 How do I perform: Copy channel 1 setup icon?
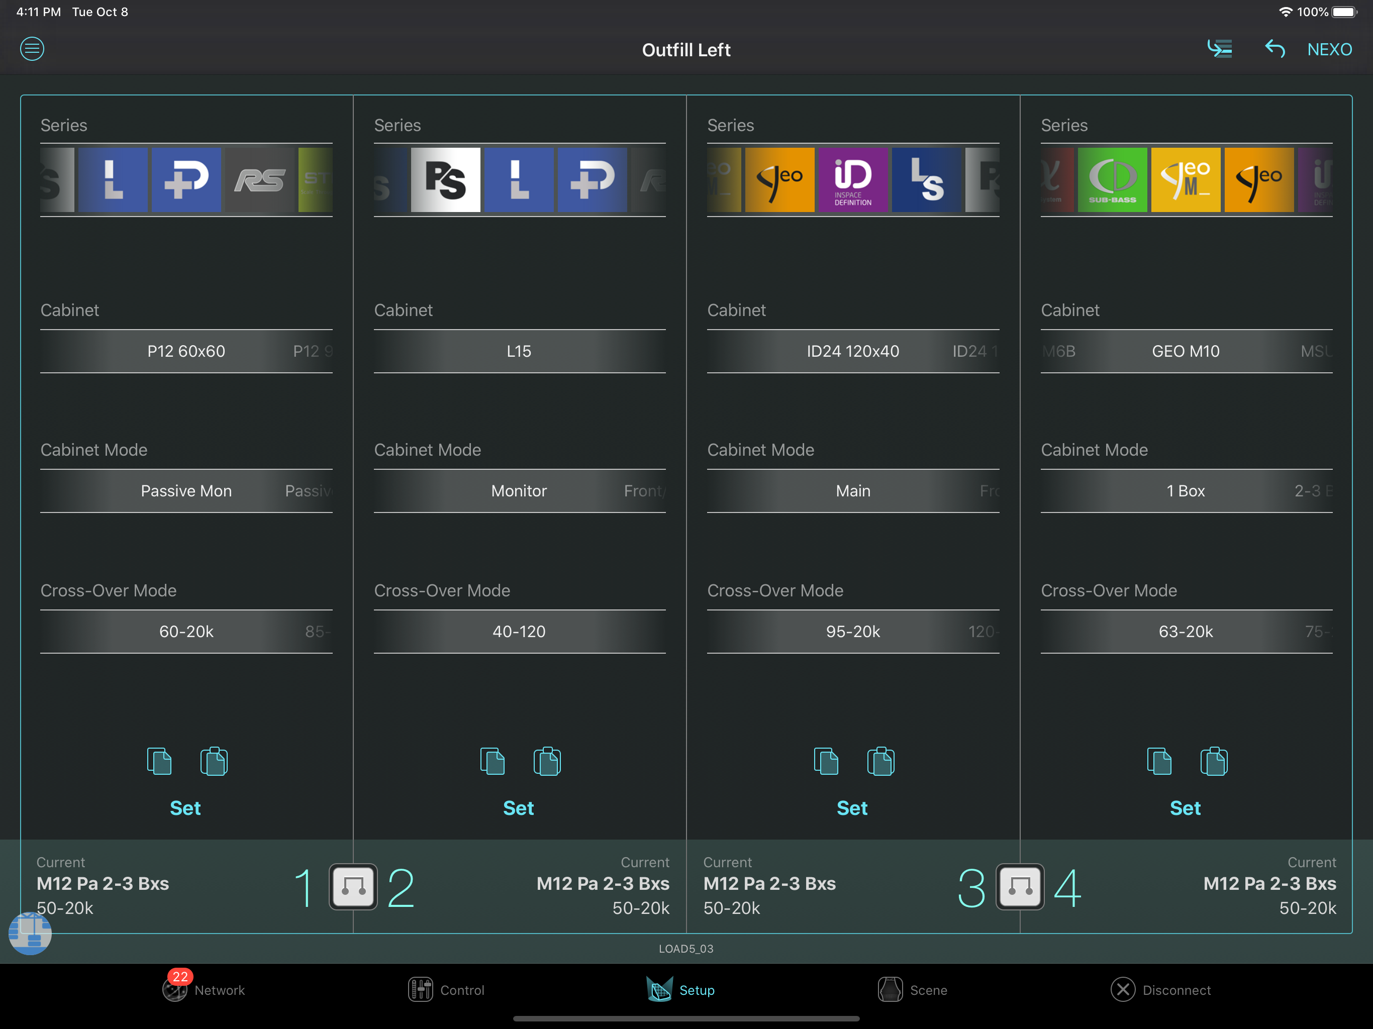coord(159,761)
